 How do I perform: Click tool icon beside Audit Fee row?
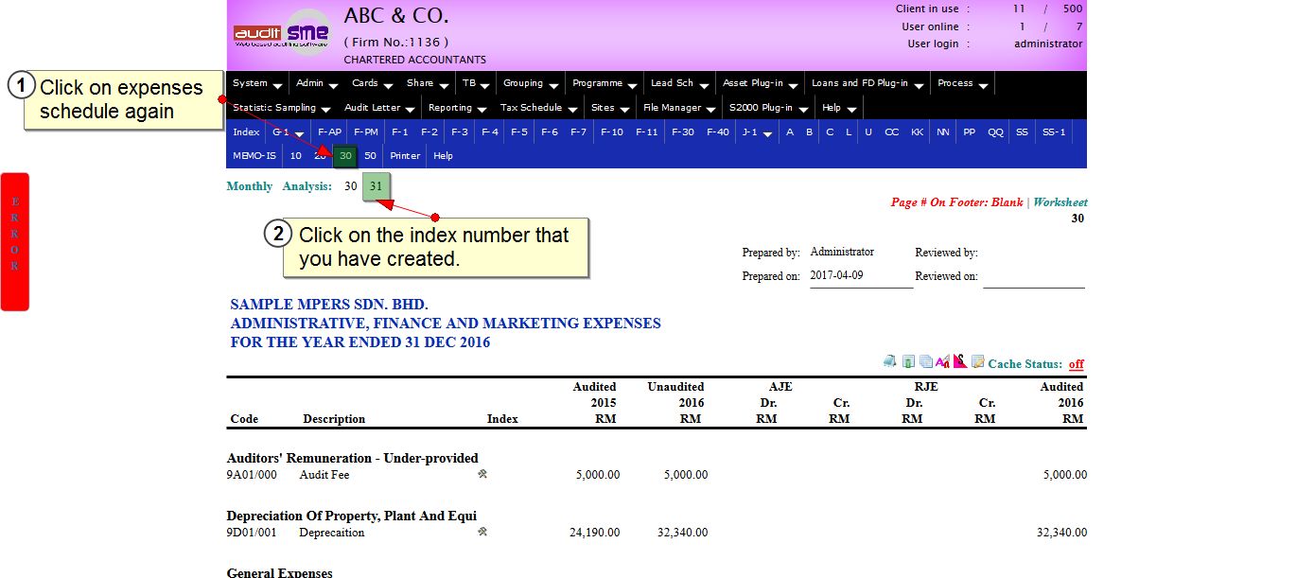(482, 474)
